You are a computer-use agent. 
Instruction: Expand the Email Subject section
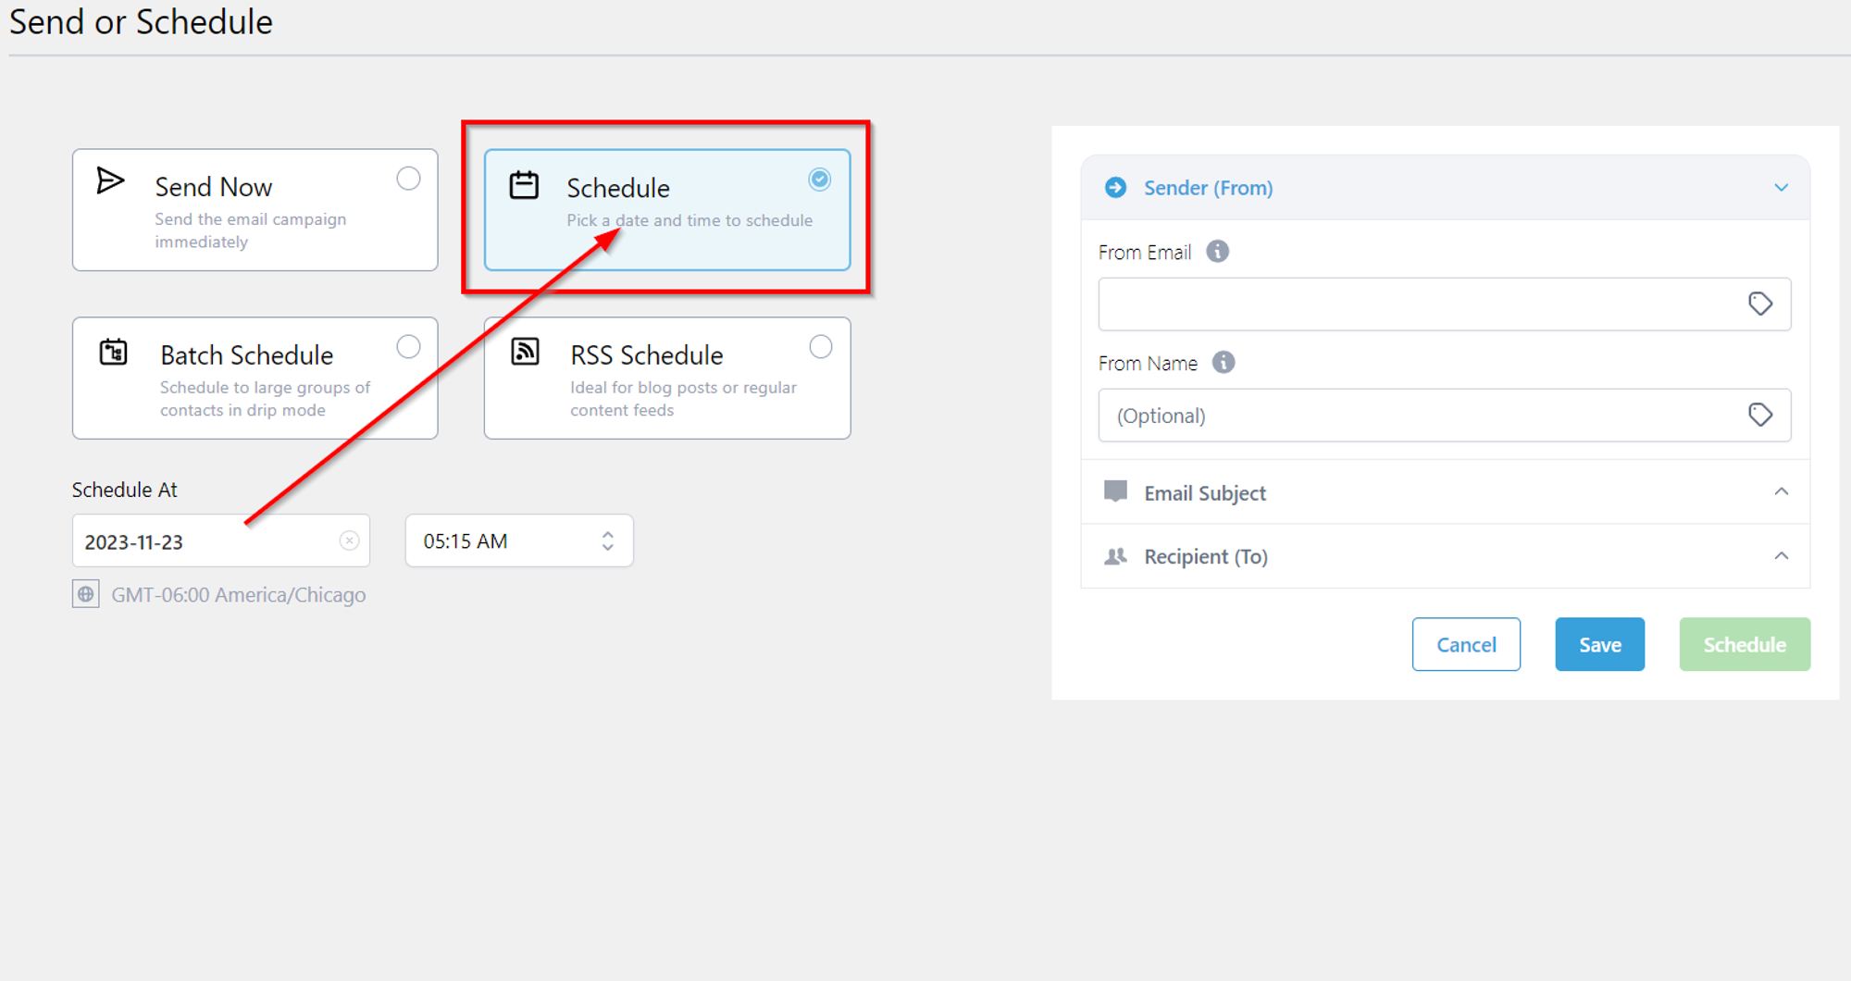tap(1782, 491)
